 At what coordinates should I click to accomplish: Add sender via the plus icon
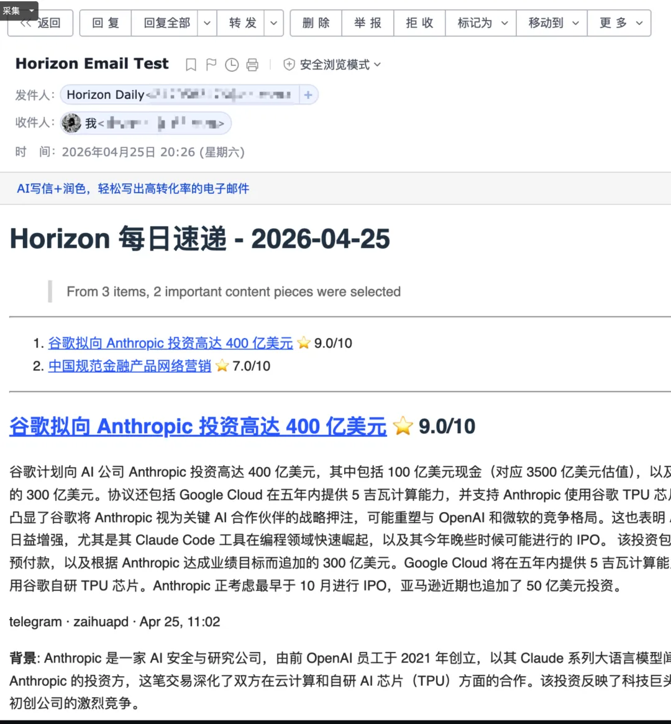[308, 95]
